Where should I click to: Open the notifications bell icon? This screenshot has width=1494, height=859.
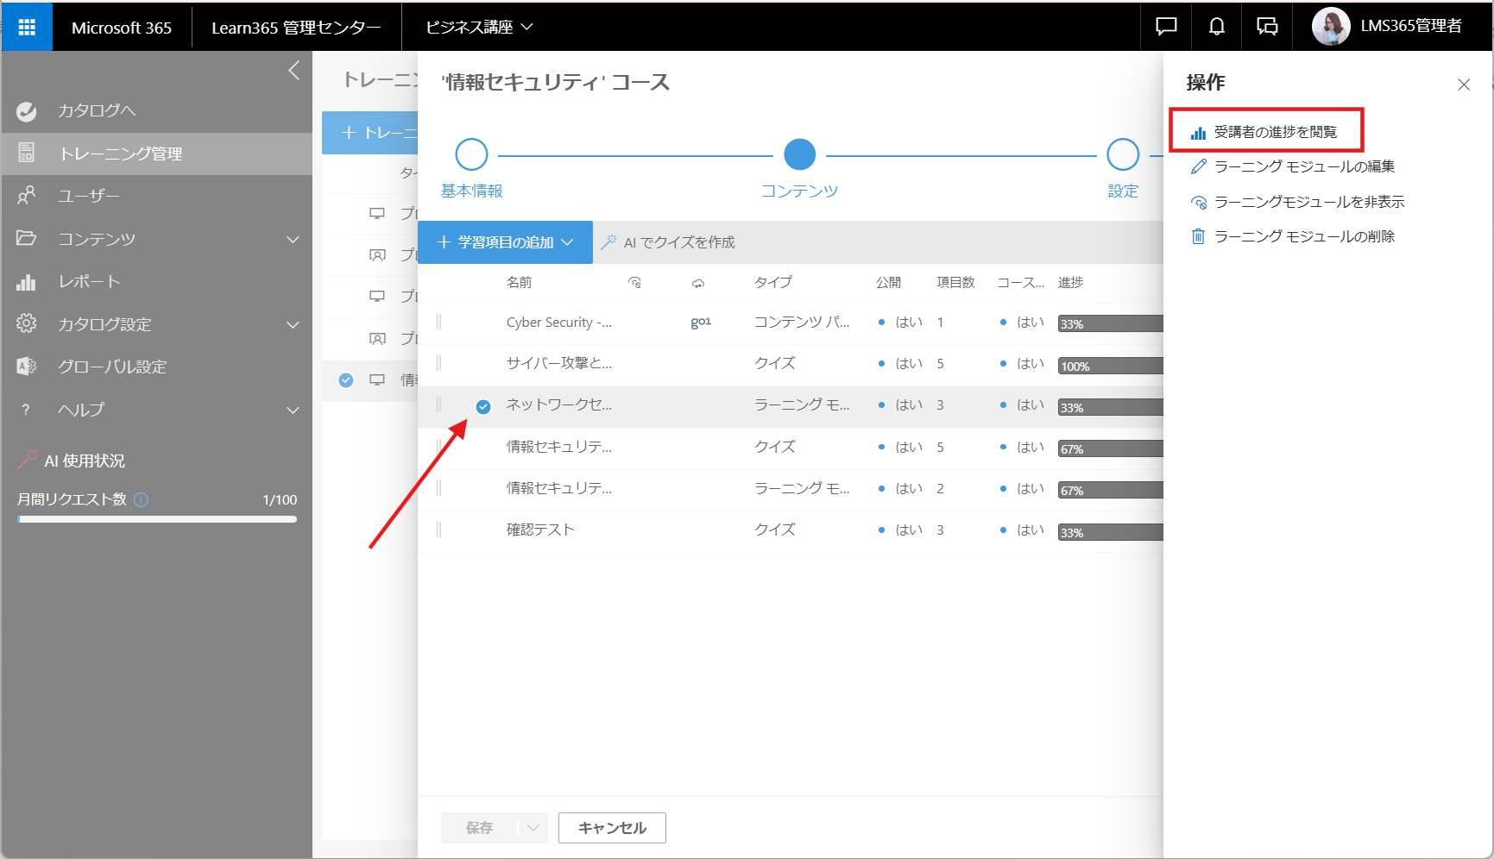(1216, 27)
